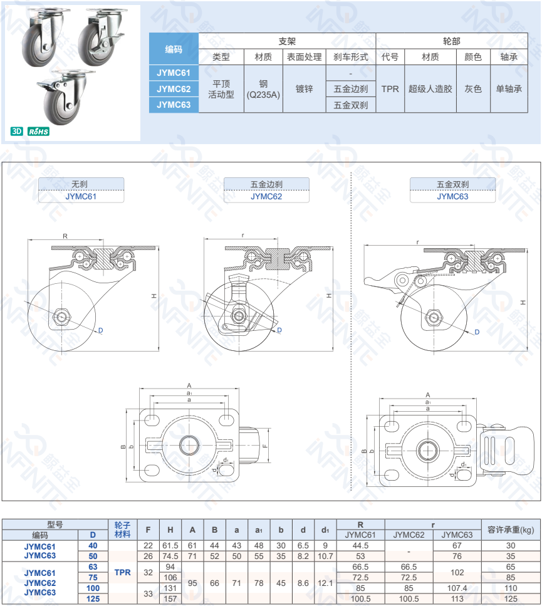Image resolution: width=542 pixels, height=606 pixels.
Task: Click the 容许承重(kg) column header
Action: (511, 530)
